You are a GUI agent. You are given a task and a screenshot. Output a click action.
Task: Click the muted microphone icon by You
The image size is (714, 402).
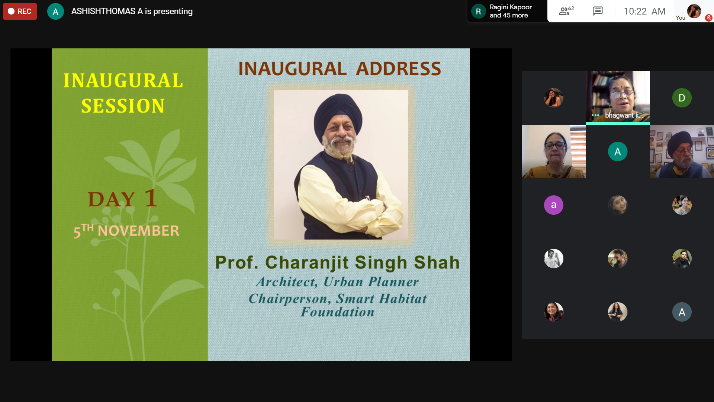[x=709, y=17]
